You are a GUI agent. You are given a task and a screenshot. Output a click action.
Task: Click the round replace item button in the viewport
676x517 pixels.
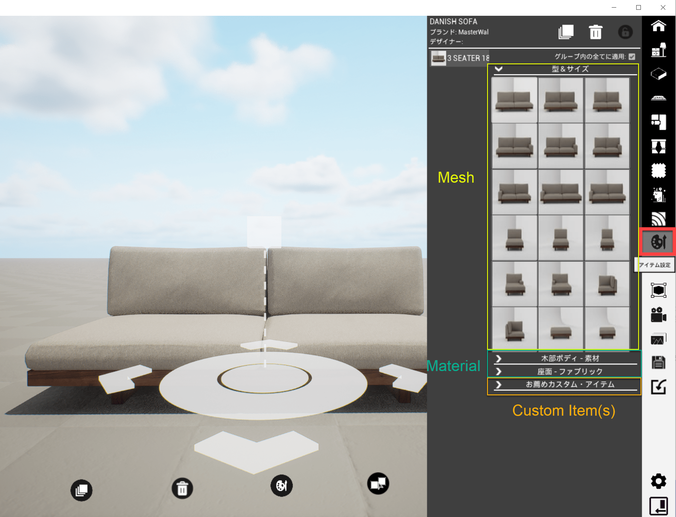pos(378,483)
